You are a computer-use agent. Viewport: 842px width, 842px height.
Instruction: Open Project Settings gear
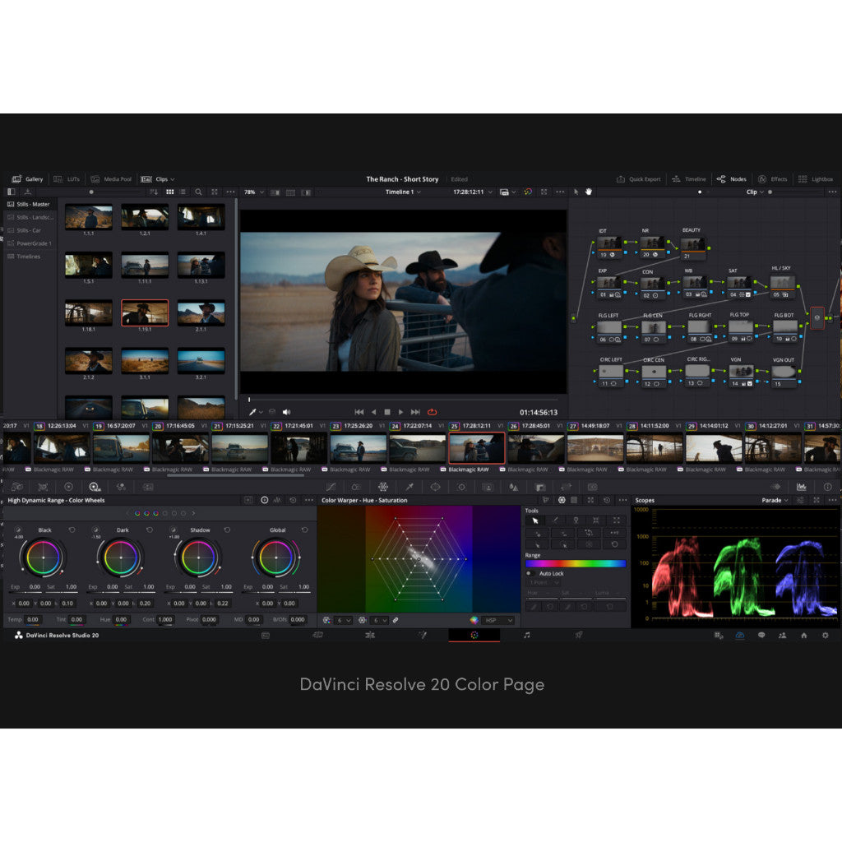click(825, 636)
